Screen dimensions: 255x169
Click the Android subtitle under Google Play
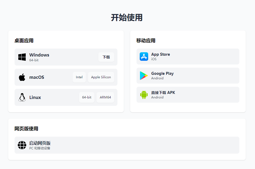pos(157,78)
